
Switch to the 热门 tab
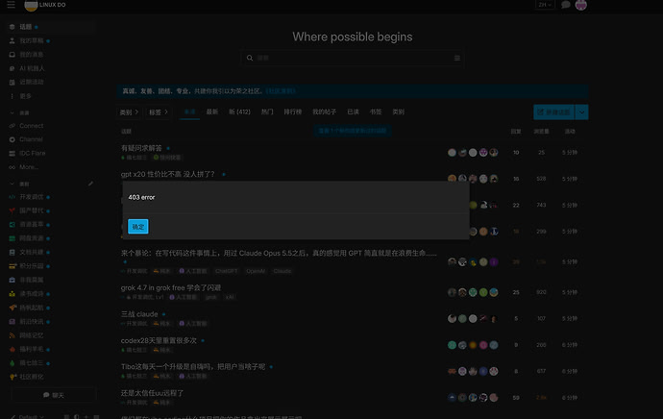(x=267, y=111)
